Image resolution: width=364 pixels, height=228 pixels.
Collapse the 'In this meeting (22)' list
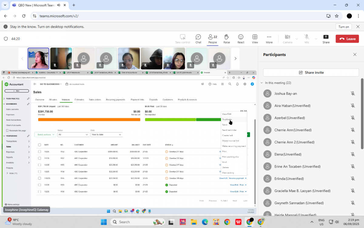tap(262, 83)
